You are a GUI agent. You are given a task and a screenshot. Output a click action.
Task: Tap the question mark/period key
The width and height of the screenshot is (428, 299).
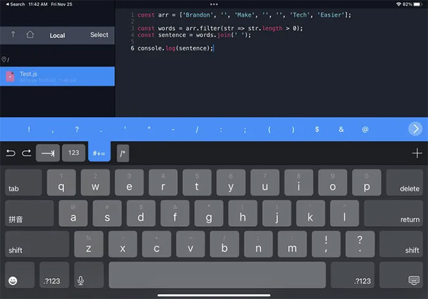point(360,244)
